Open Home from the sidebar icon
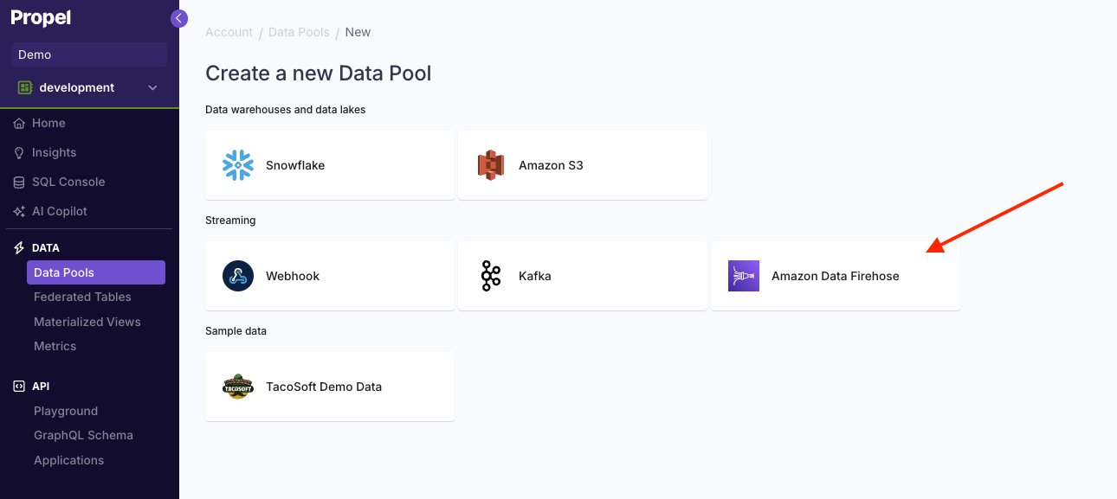Viewport: 1117px width, 499px height. (18, 123)
